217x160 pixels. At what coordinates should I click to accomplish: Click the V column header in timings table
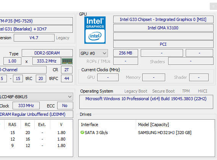[61, 125]
